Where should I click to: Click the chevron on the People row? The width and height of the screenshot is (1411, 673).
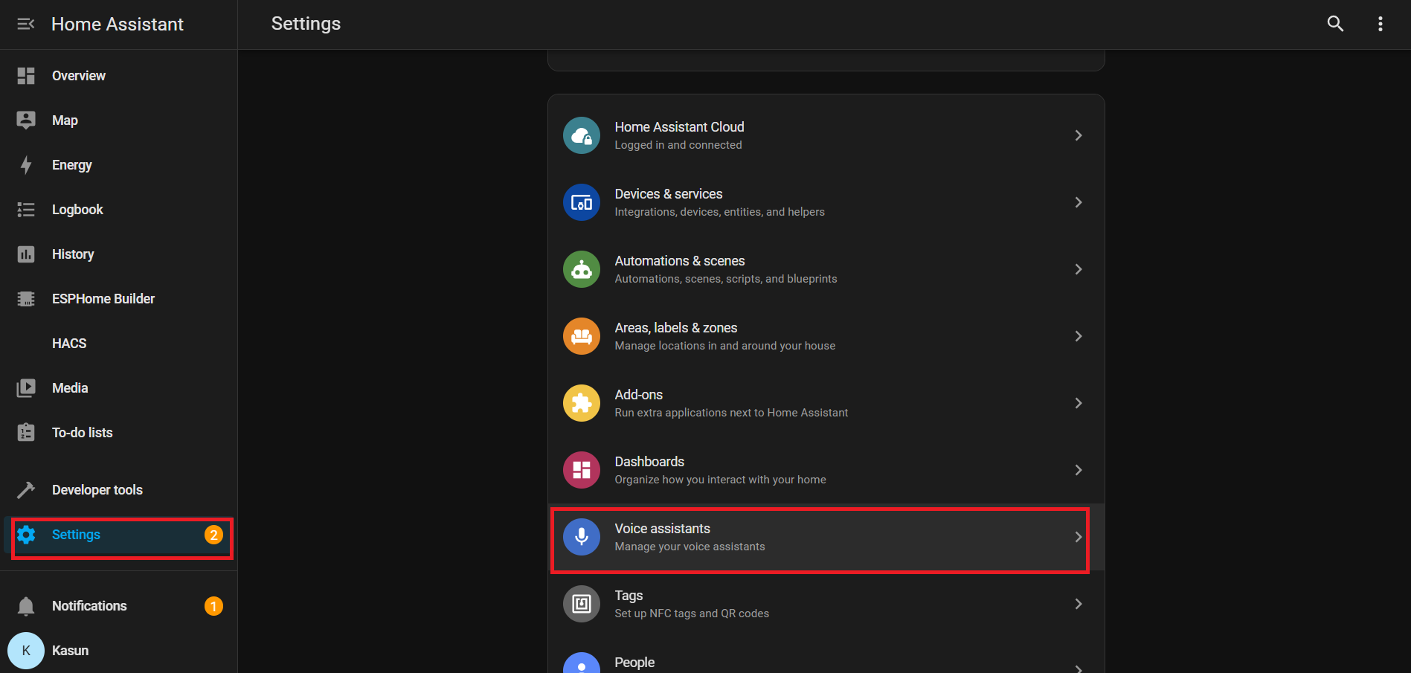click(1079, 669)
